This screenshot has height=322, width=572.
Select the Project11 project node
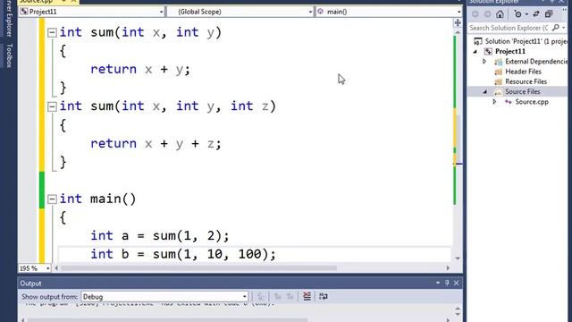[510, 52]
